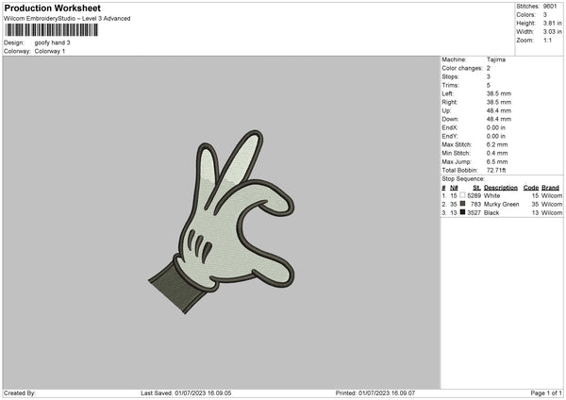Screen dimensions: 566x400
Task: Click the goofy hand embroidery design preview
Action: [222, 222]
